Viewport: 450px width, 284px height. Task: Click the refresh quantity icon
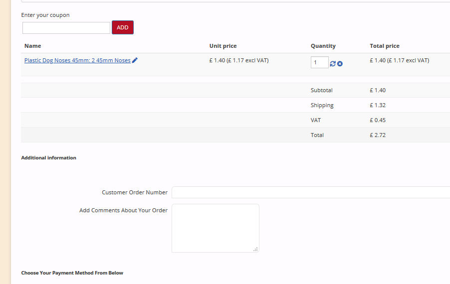(333, 63)
